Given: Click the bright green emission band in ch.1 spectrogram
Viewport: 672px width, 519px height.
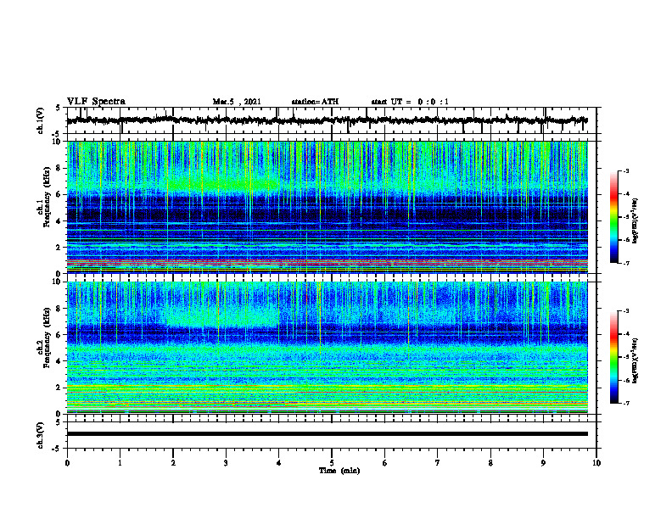Looking at the screenshot, I should [x=223, y=185].
